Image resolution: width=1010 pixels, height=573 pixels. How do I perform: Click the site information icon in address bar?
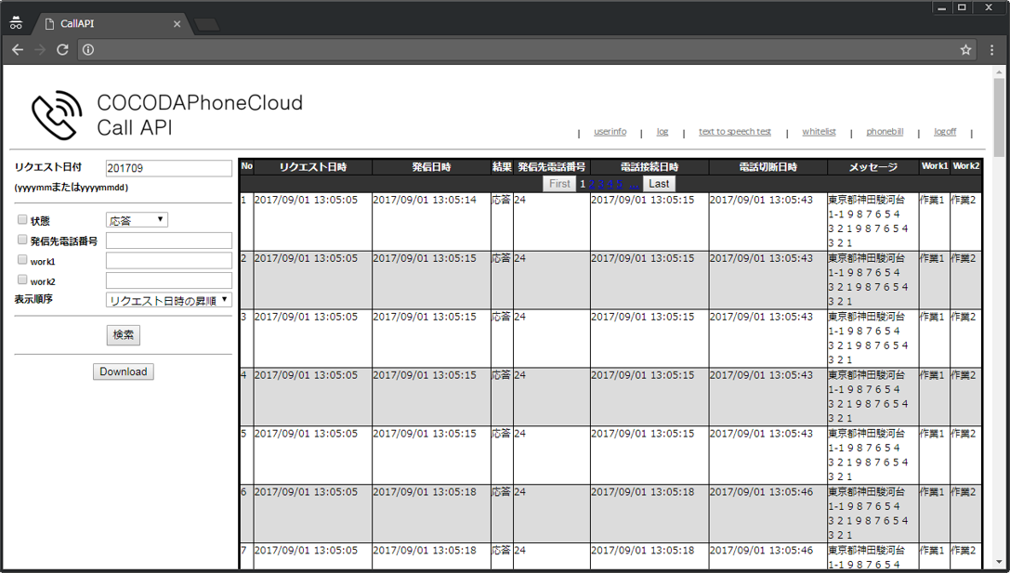pyautogui.click(x=88, y=49)
